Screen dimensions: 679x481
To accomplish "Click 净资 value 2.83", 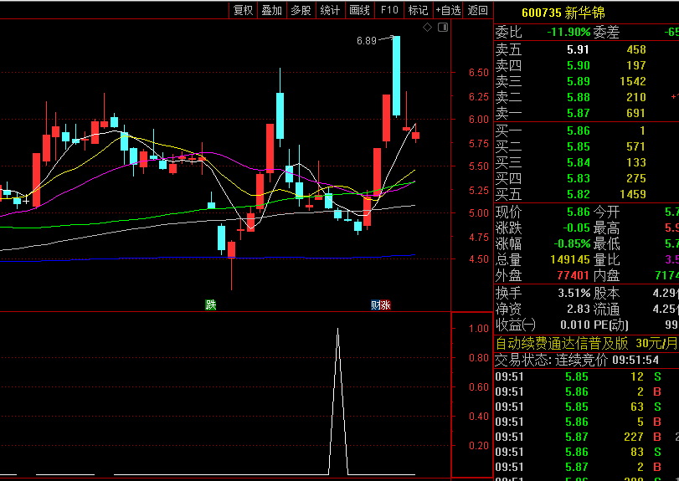I will tap(578, 309).
